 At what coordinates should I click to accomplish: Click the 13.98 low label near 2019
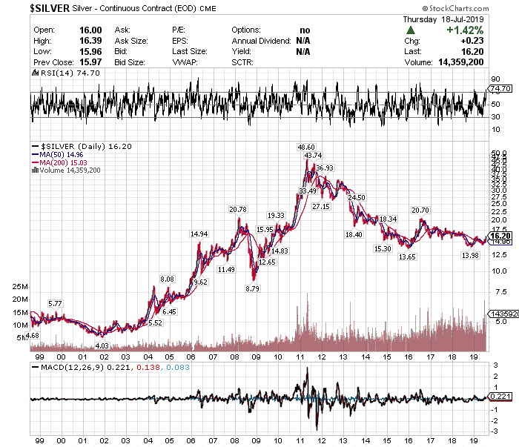click(x=470, y=256)
